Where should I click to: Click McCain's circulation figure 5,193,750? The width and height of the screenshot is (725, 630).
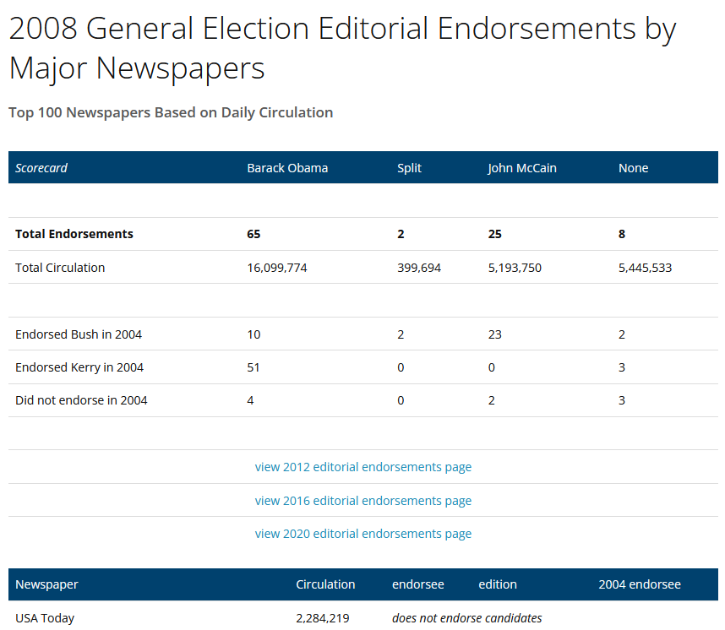515,268
